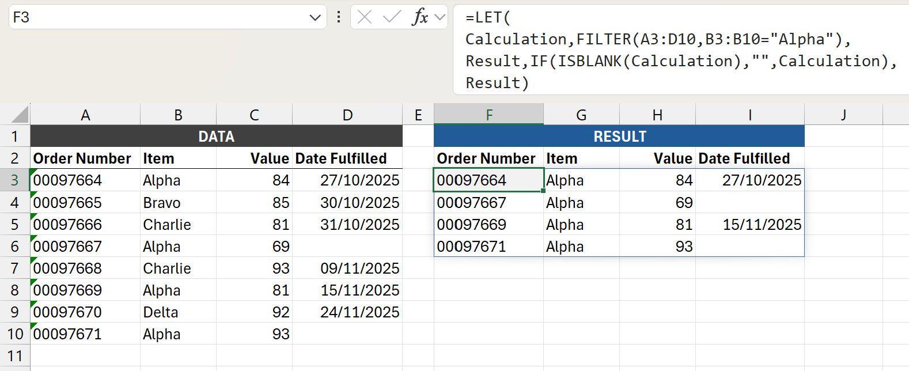The height and width of the screenshot is (371, 909).
Task: Click date 31/10/2025
Action: pyautogui.click(x=347, y=224)
